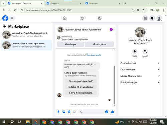Open the taskbar clock showing 10:05 PM
Viewport: 167px width, 125px height.
coord(153,122)
